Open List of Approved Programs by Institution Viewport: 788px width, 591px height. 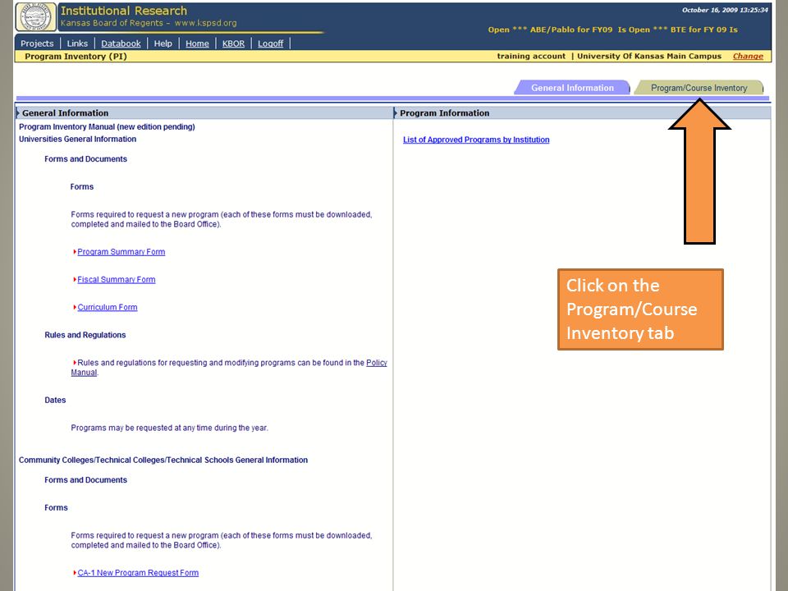coord(476,140)
